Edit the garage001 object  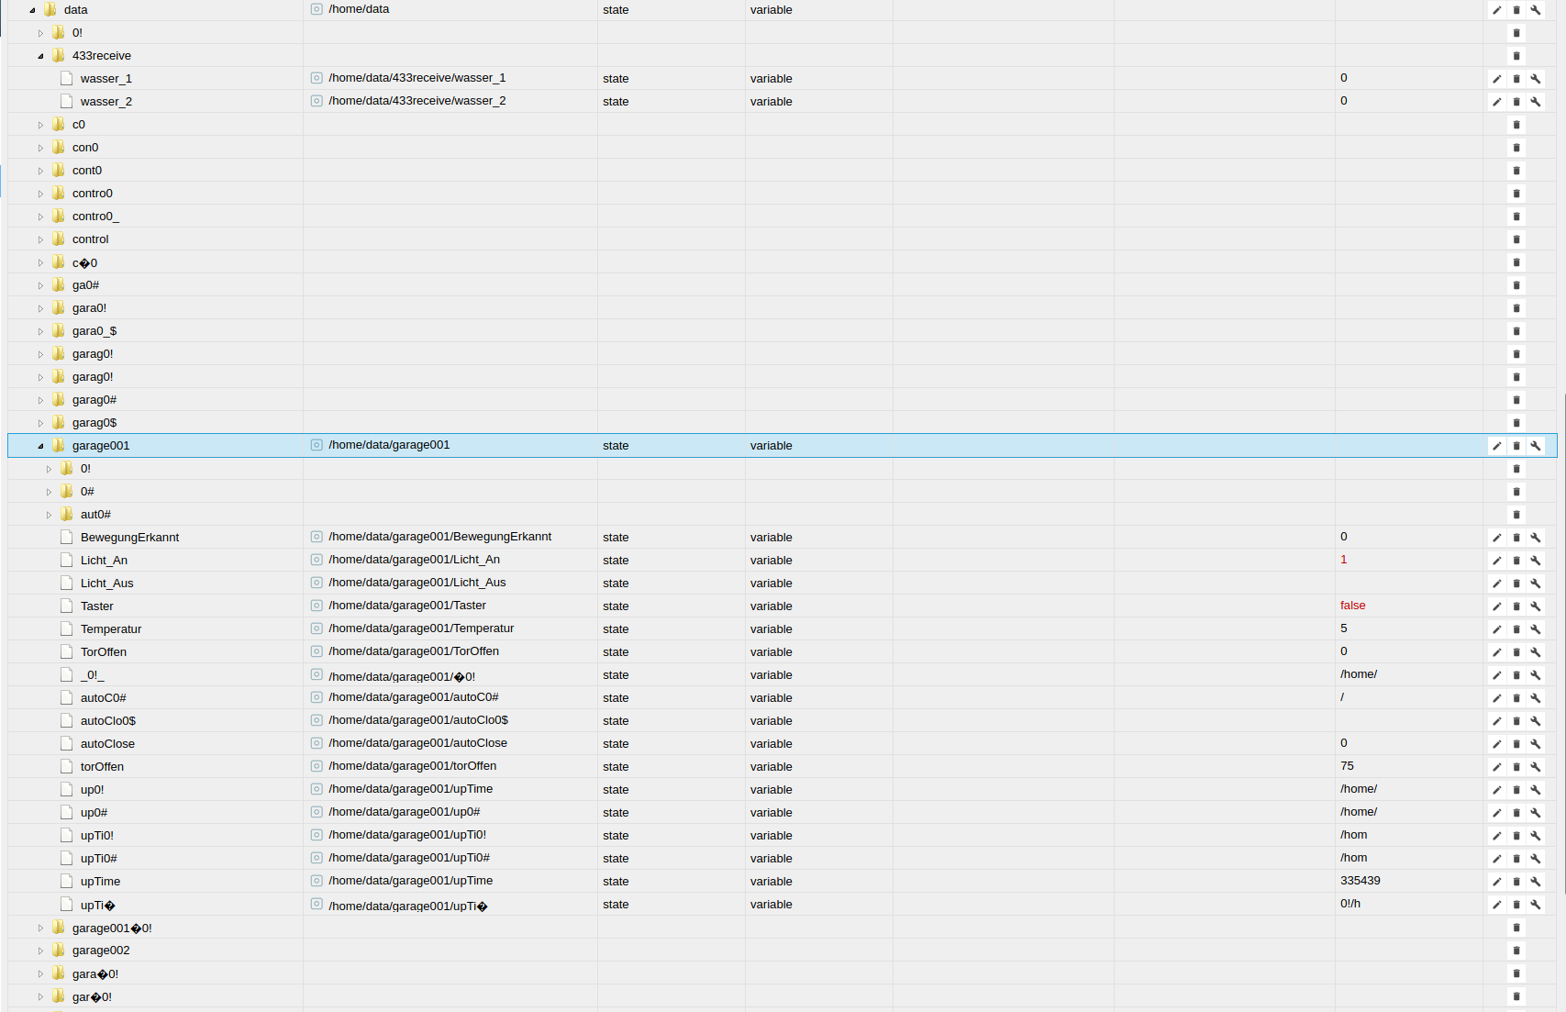click(x=1496, y=446)
